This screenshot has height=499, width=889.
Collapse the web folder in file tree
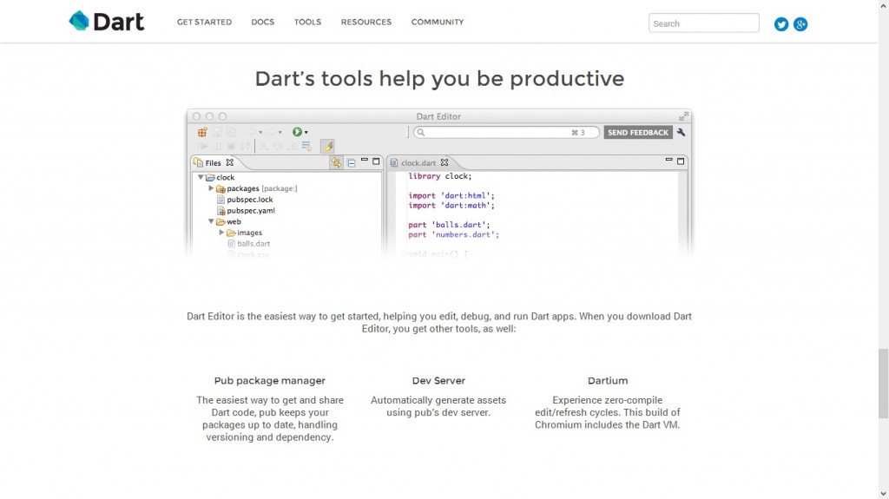tap(211, 221)
